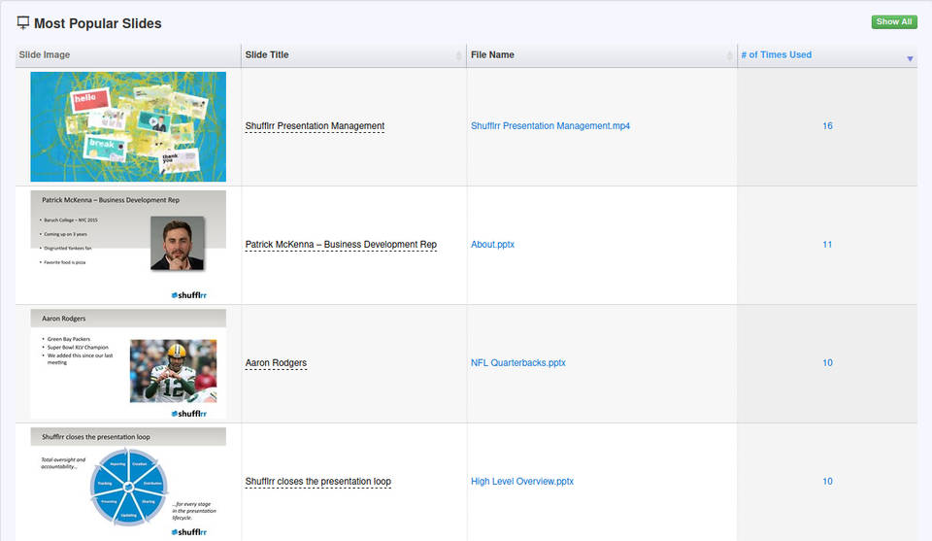
Task: Click the Patrick McKenna slide title text
Action: point(341,245)
